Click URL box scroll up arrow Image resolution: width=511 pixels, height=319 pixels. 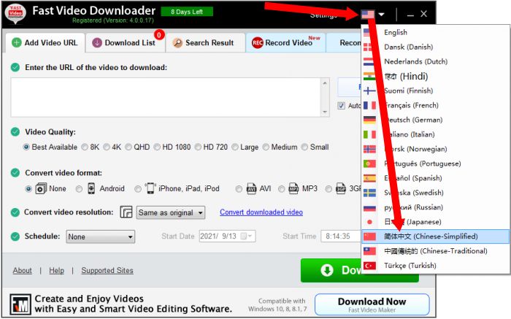point(325,82)
